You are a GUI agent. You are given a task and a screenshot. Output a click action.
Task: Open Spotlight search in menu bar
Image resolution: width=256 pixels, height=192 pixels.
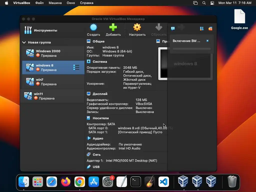click(x=204, y=3)
